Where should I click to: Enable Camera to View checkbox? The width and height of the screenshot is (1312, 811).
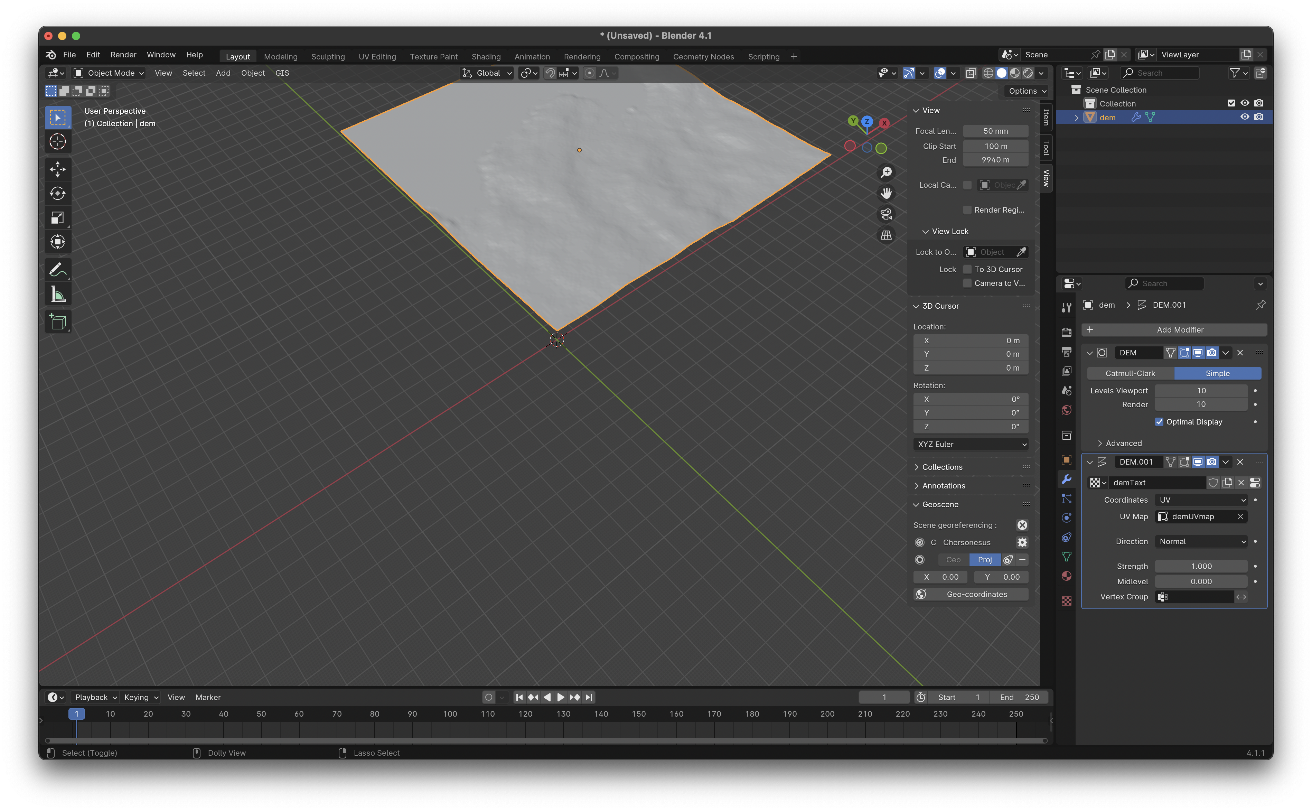(967, 283)
